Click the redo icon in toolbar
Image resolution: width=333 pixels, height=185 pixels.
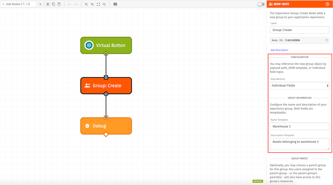coord(75,4)
